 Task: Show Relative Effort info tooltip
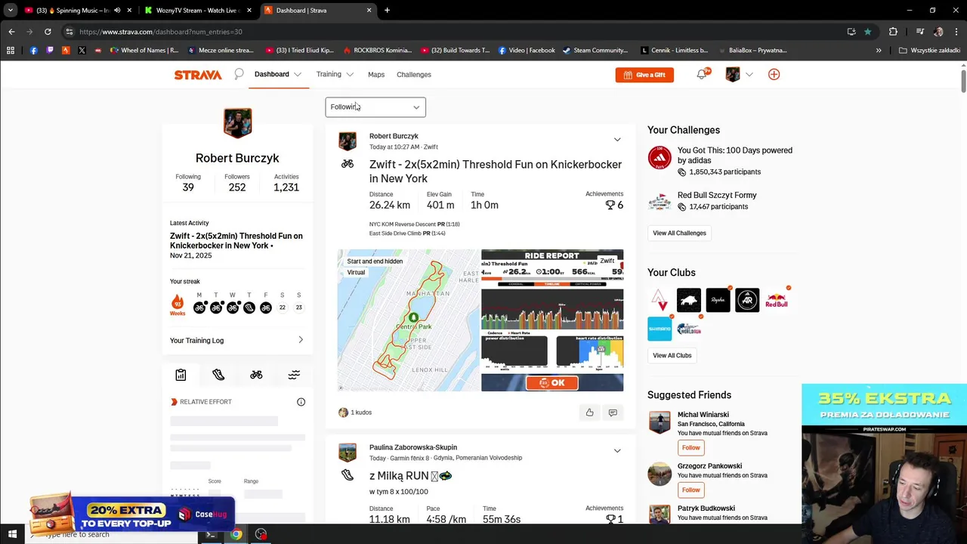(301, 402)
